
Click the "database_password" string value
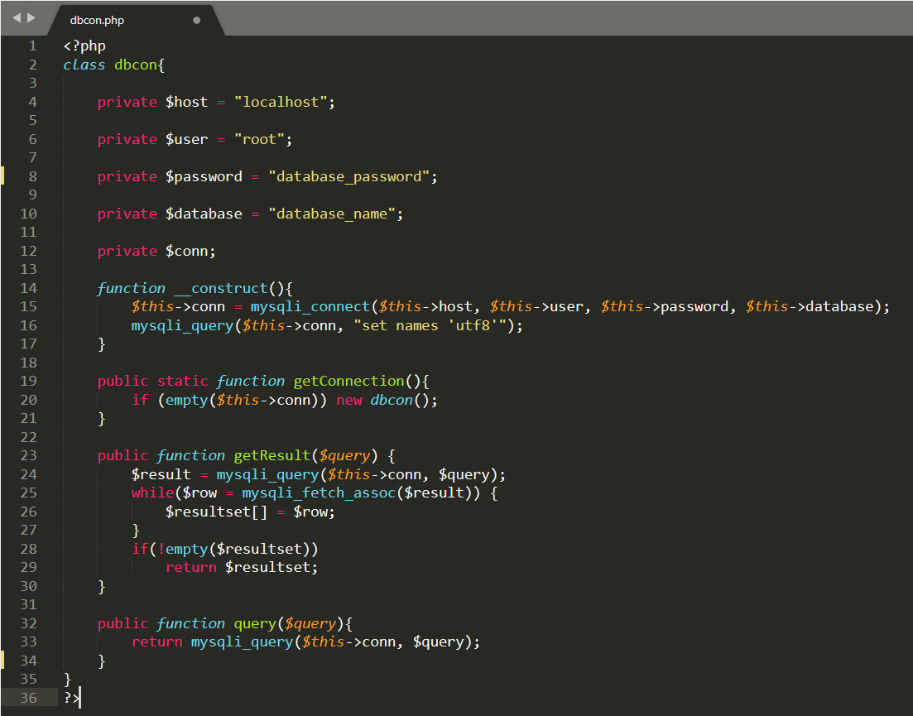click(353, 176)
